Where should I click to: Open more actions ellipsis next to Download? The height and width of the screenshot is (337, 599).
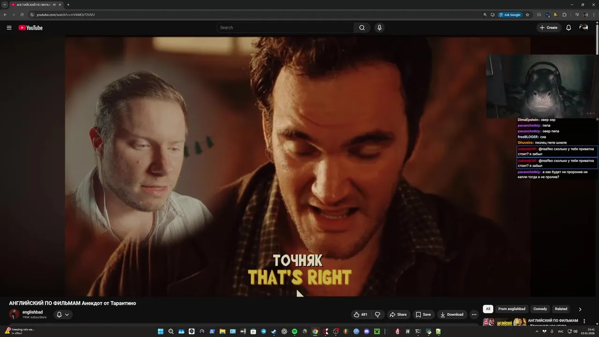pyautogui.click(x=474, y=315)
